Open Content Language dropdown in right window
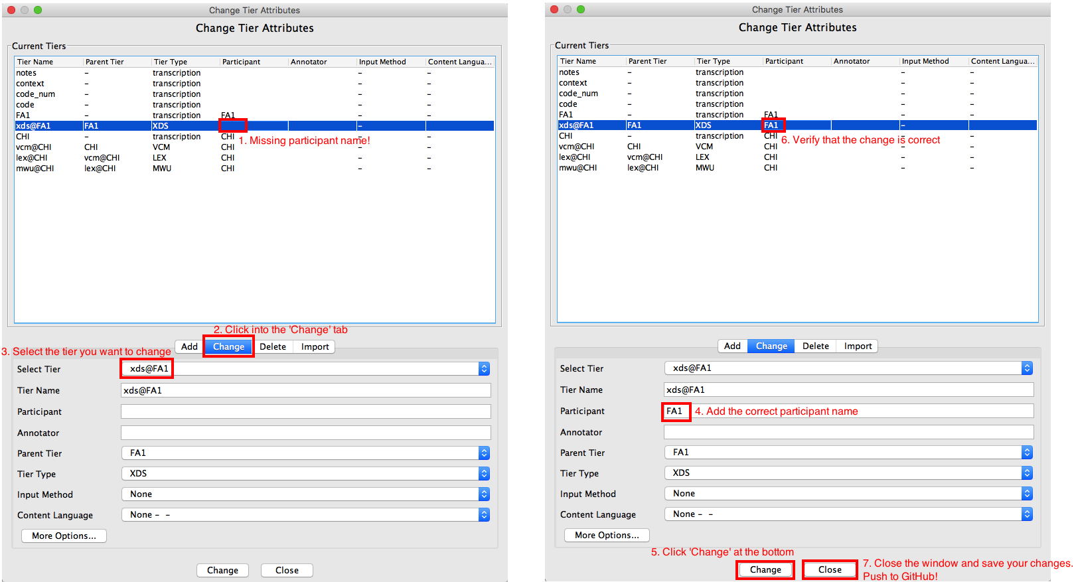The image size is (1076, 582). pyautogui.click(x=848, y=514)
